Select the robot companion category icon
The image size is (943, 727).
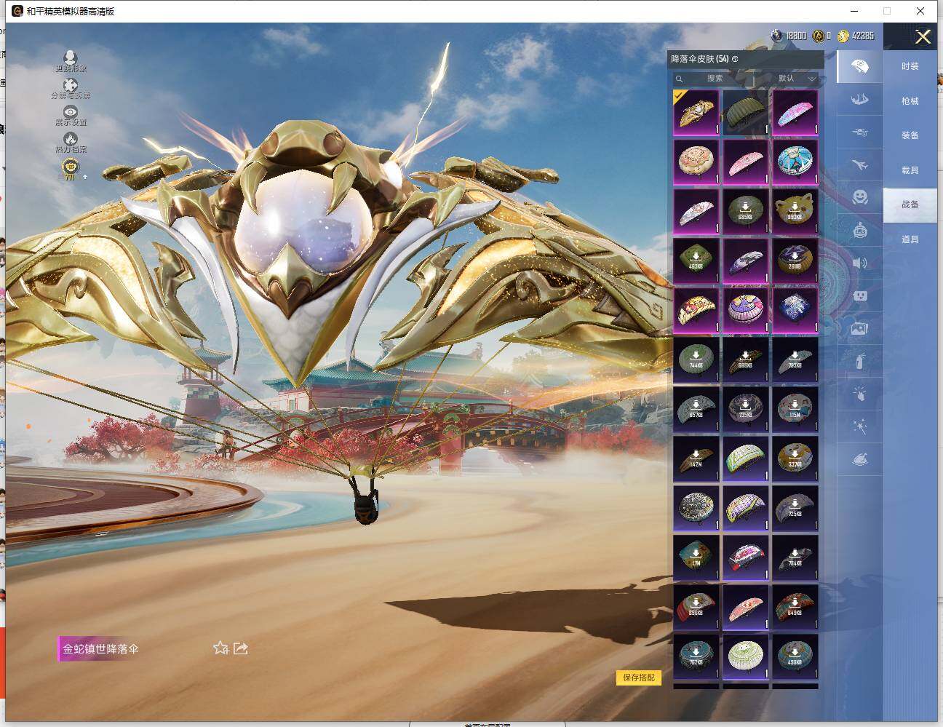[x=859, y=231]
